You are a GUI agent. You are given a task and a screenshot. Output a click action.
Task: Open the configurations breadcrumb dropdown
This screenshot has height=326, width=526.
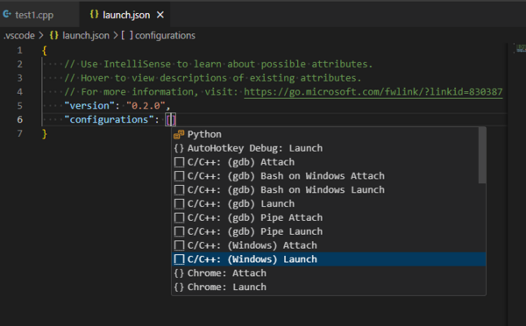158,35
